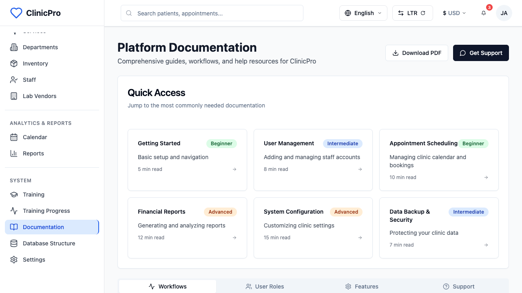Open Database Structure in the sidebar
Screen dimensions: 522x293
[52, 243]
